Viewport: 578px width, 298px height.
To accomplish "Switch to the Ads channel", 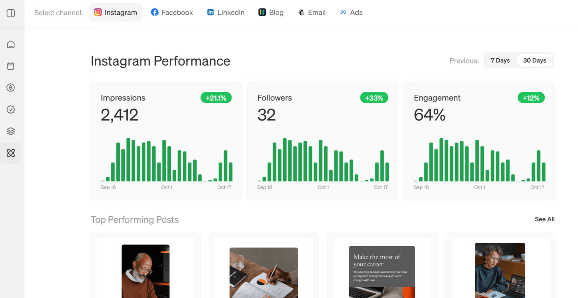I will 351,12.
